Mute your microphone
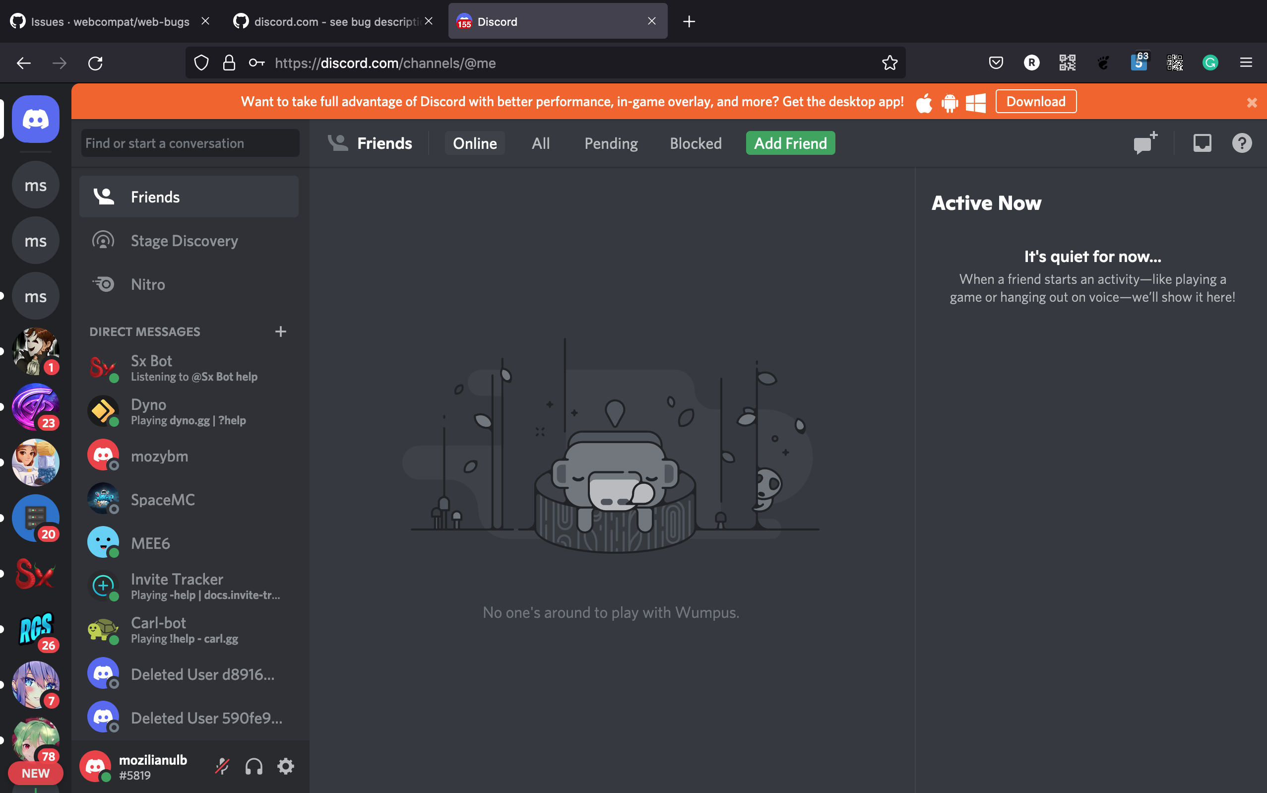 tap(222, 766)
